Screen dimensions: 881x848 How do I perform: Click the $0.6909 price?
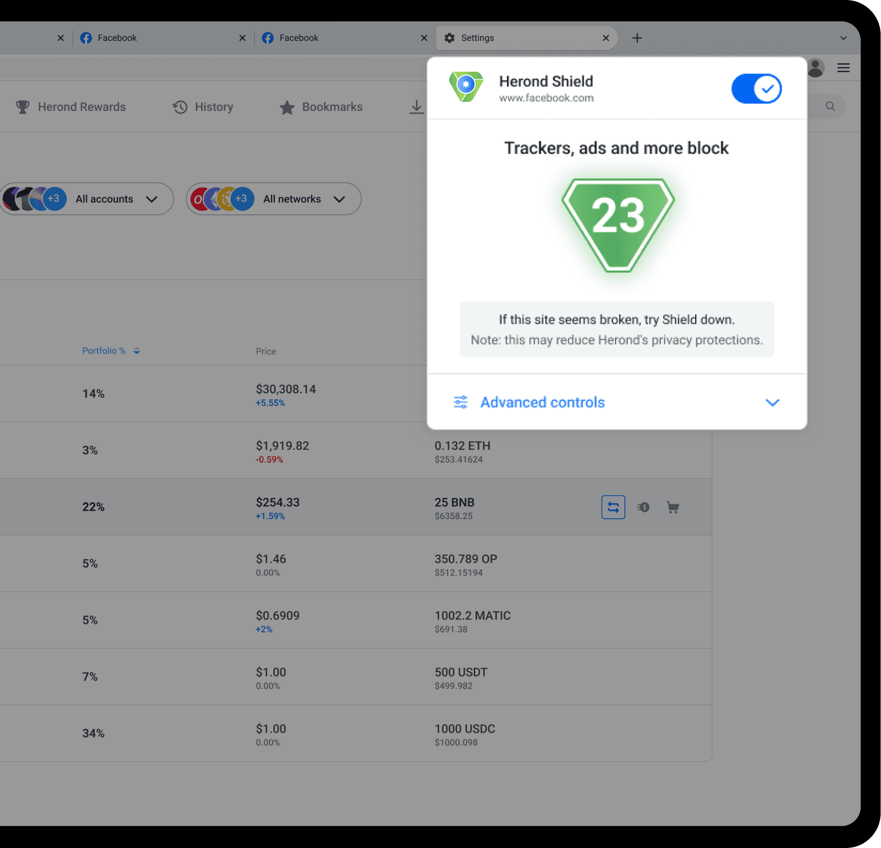pyautogui.click(x=278, y=616)
